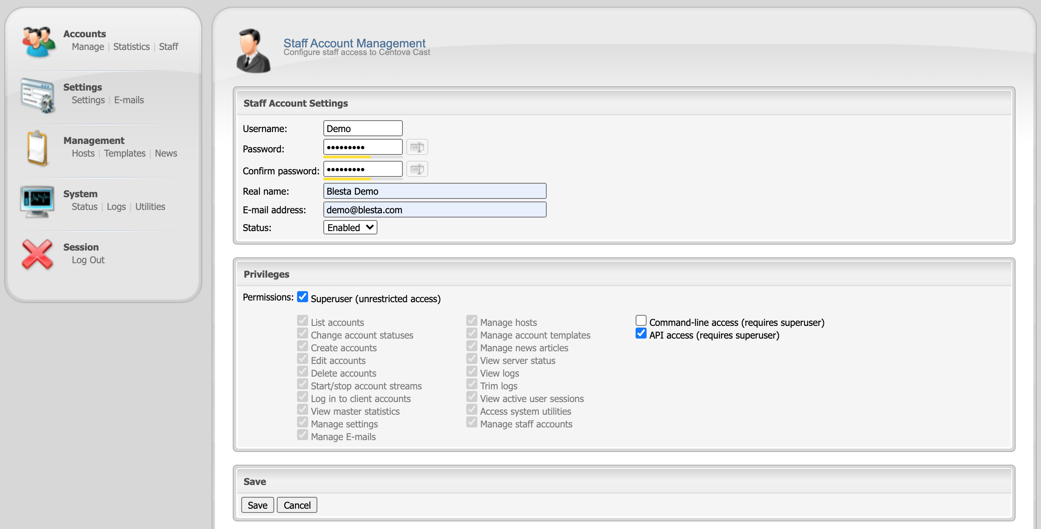Click into the E-mail address field
Screen dimensions: 1041x529
click(x=435, y=210)
